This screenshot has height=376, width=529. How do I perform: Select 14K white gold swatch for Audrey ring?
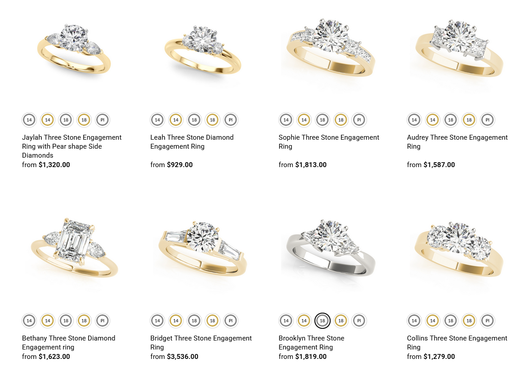pyautogui.click(x=414, y=119)
